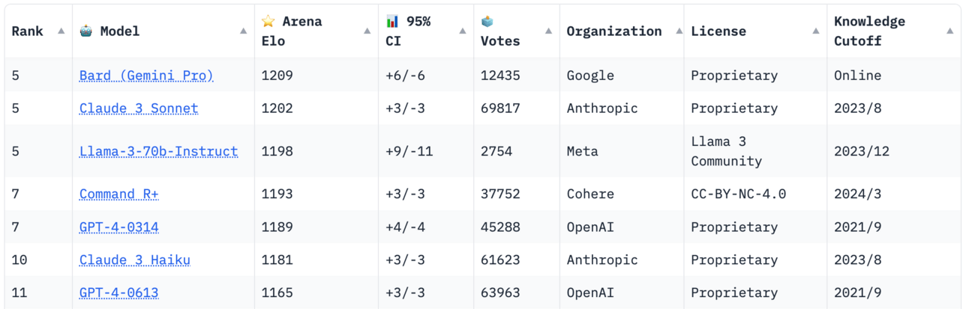Open the GPT-4-0613 model link

[119, 293]
